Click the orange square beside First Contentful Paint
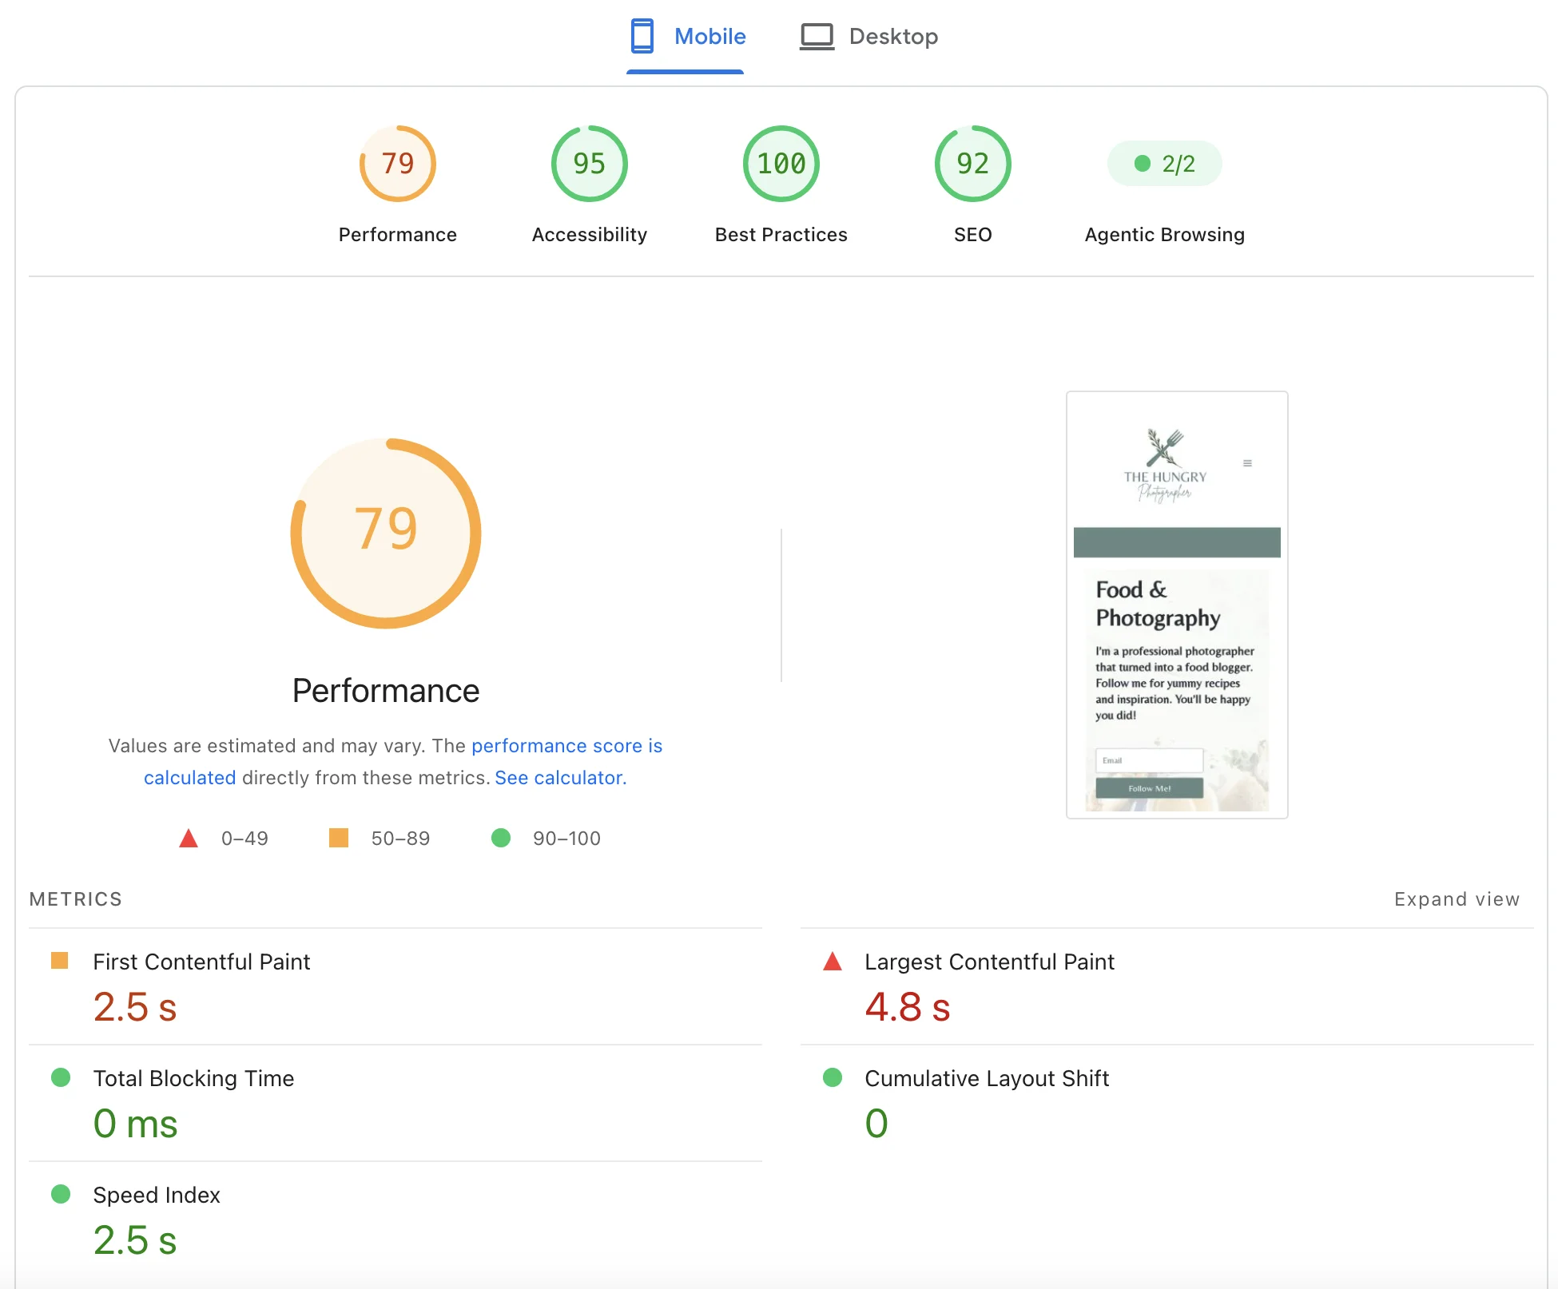 tap(60, 961)
